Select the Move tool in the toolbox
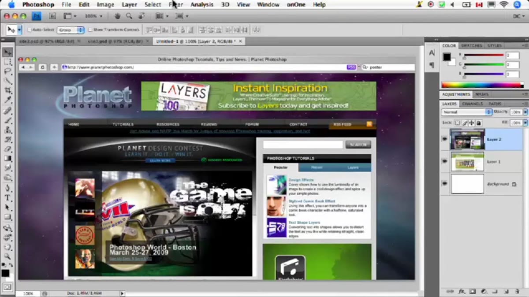 click(7, 52)
